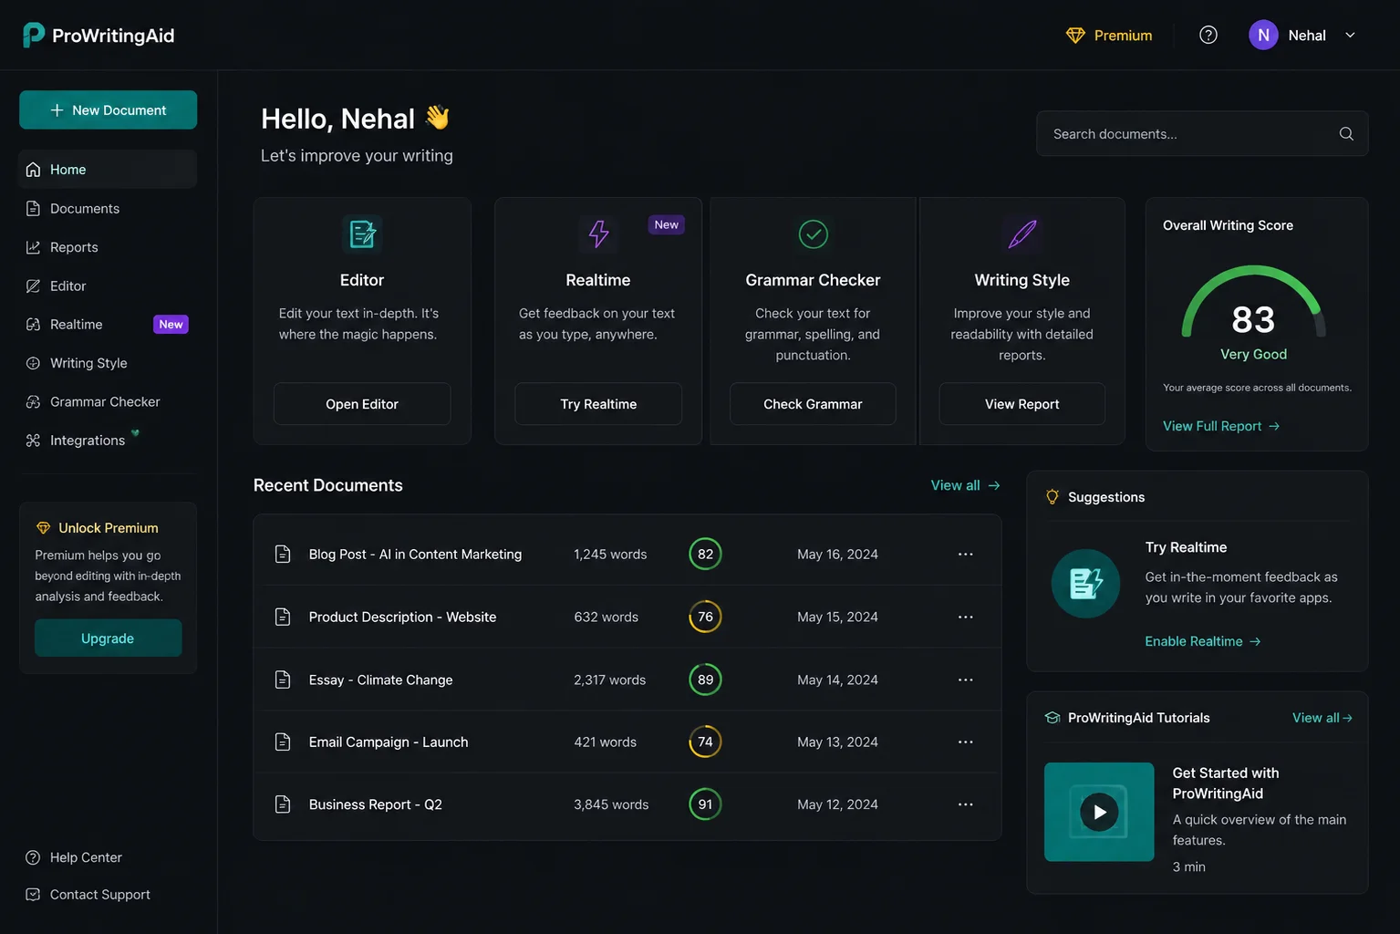Click the Check Grammar button
Screen dimensions: 1400x934
[x=813, y=404]
